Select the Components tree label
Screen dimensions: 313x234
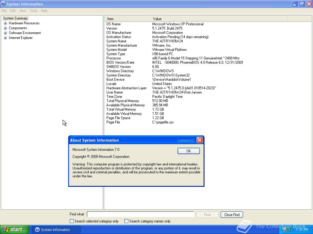pyautogui.click(x=18, y=28)
